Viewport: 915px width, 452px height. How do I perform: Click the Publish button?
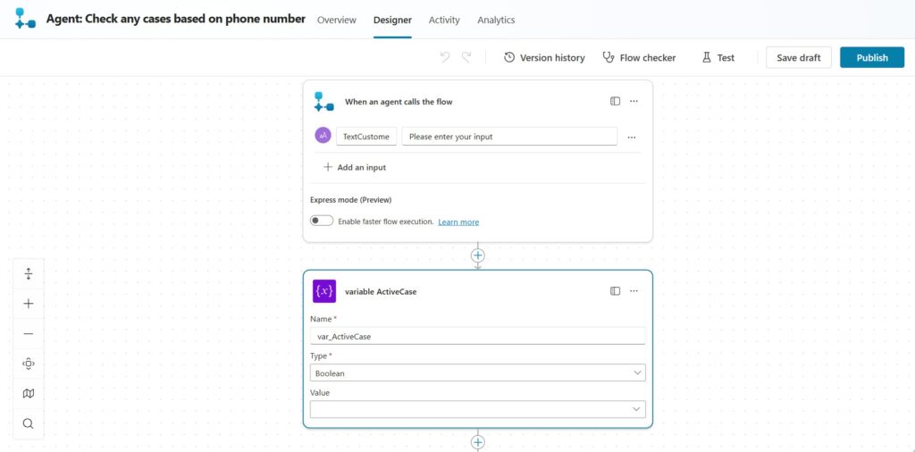click(871, 57)
